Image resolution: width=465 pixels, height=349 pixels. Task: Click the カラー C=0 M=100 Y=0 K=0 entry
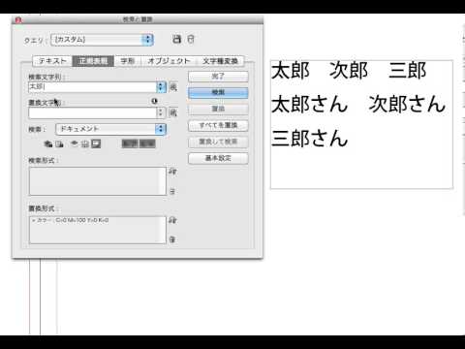(x=70, y=220)
